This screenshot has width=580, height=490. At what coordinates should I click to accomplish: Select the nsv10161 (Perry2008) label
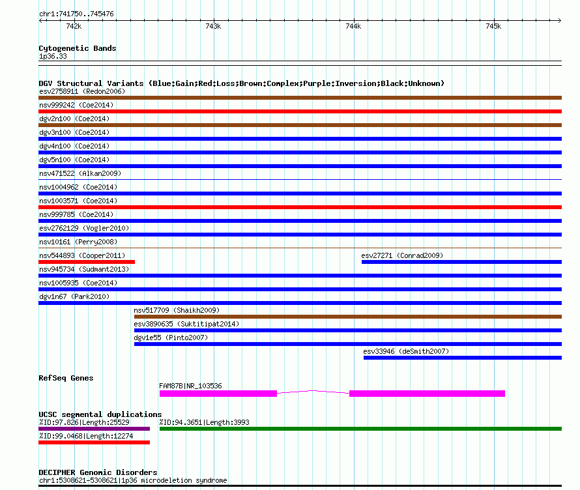click(x=78, y=242)
